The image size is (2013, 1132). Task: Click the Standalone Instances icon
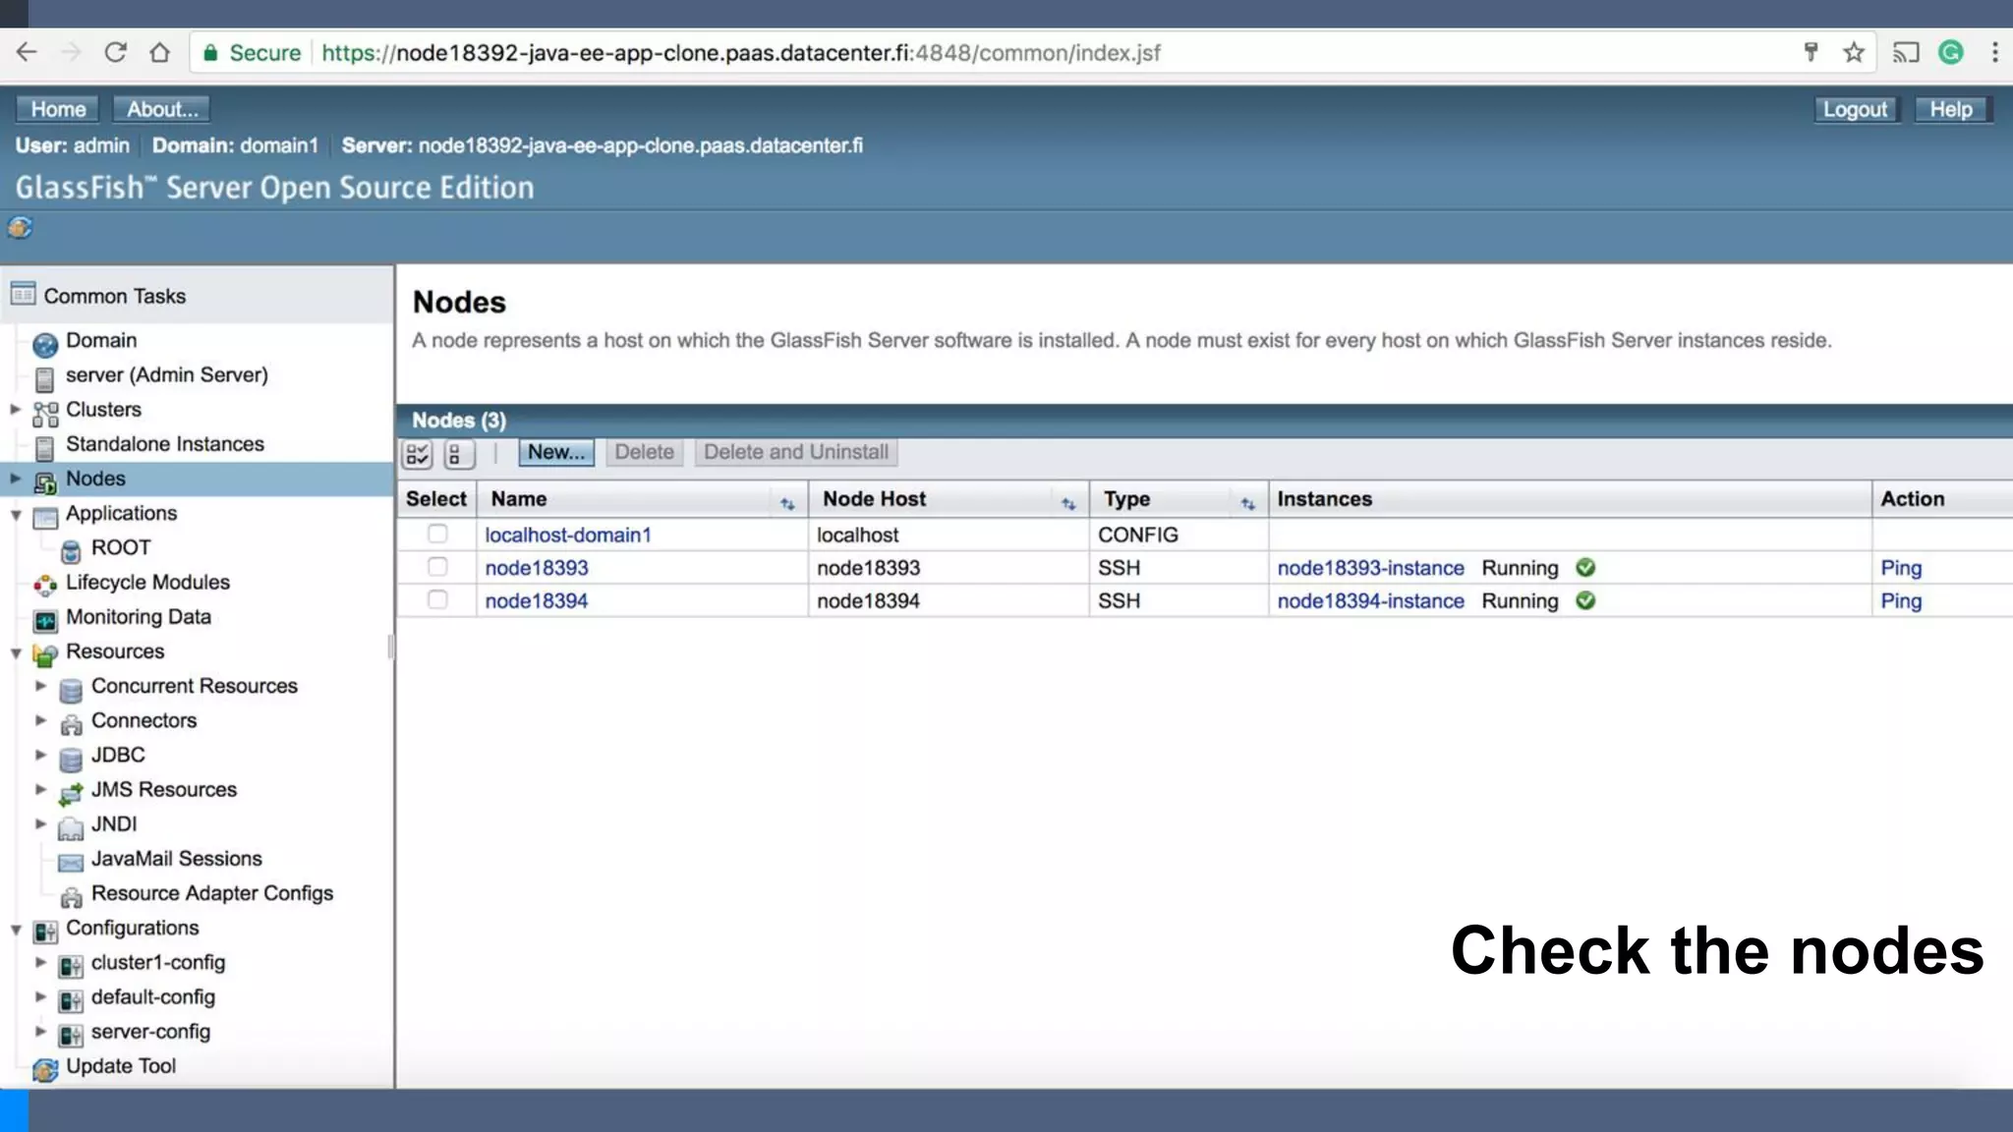(44, 448)
